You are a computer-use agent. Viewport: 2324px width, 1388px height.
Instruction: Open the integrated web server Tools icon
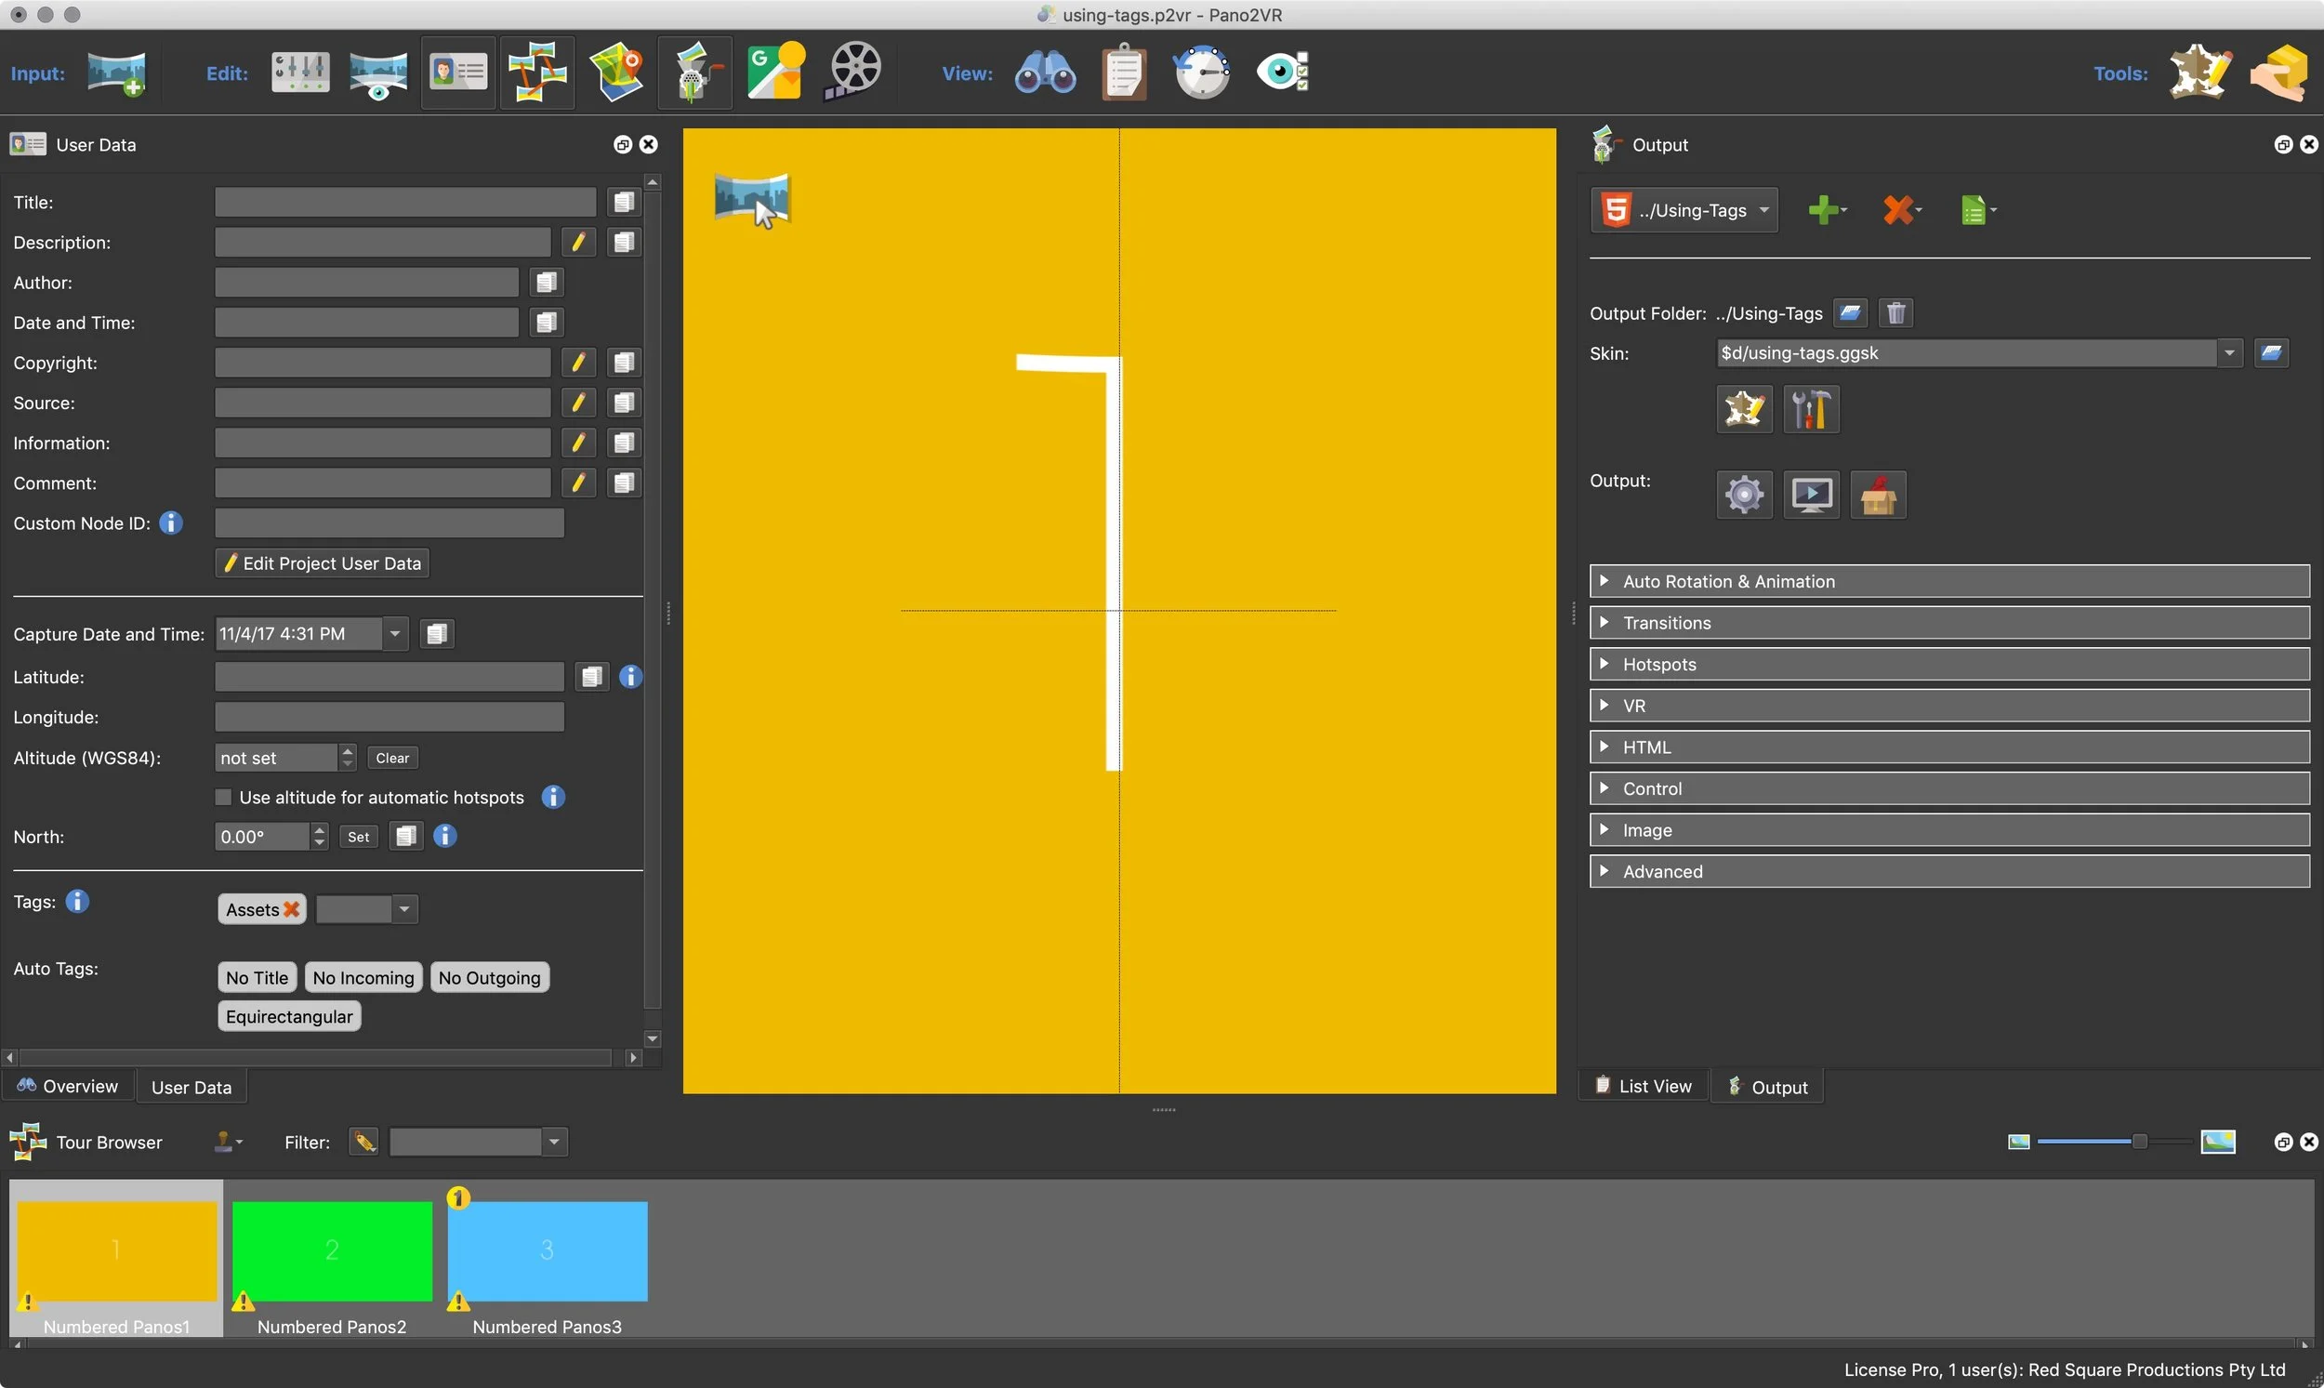(2279, 72)
